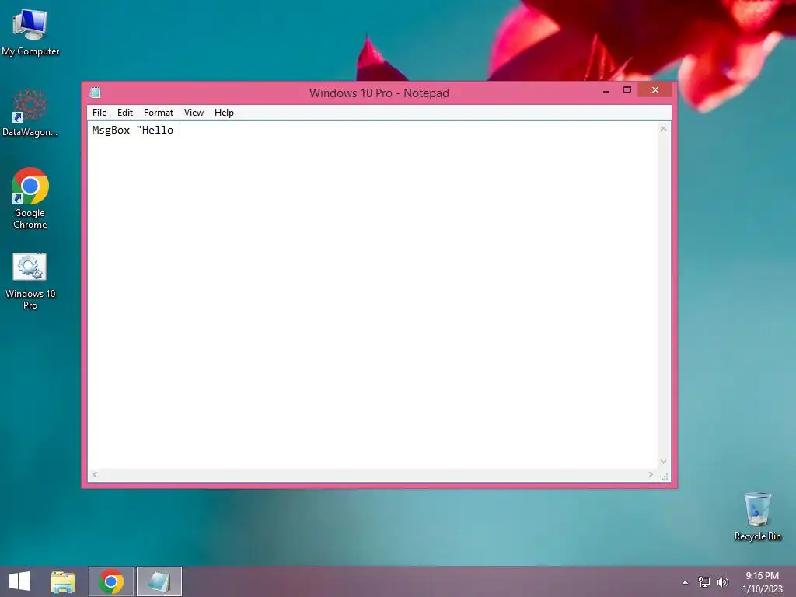Open the Windows Start button
796x597 pixels.
tap(19, 581)
